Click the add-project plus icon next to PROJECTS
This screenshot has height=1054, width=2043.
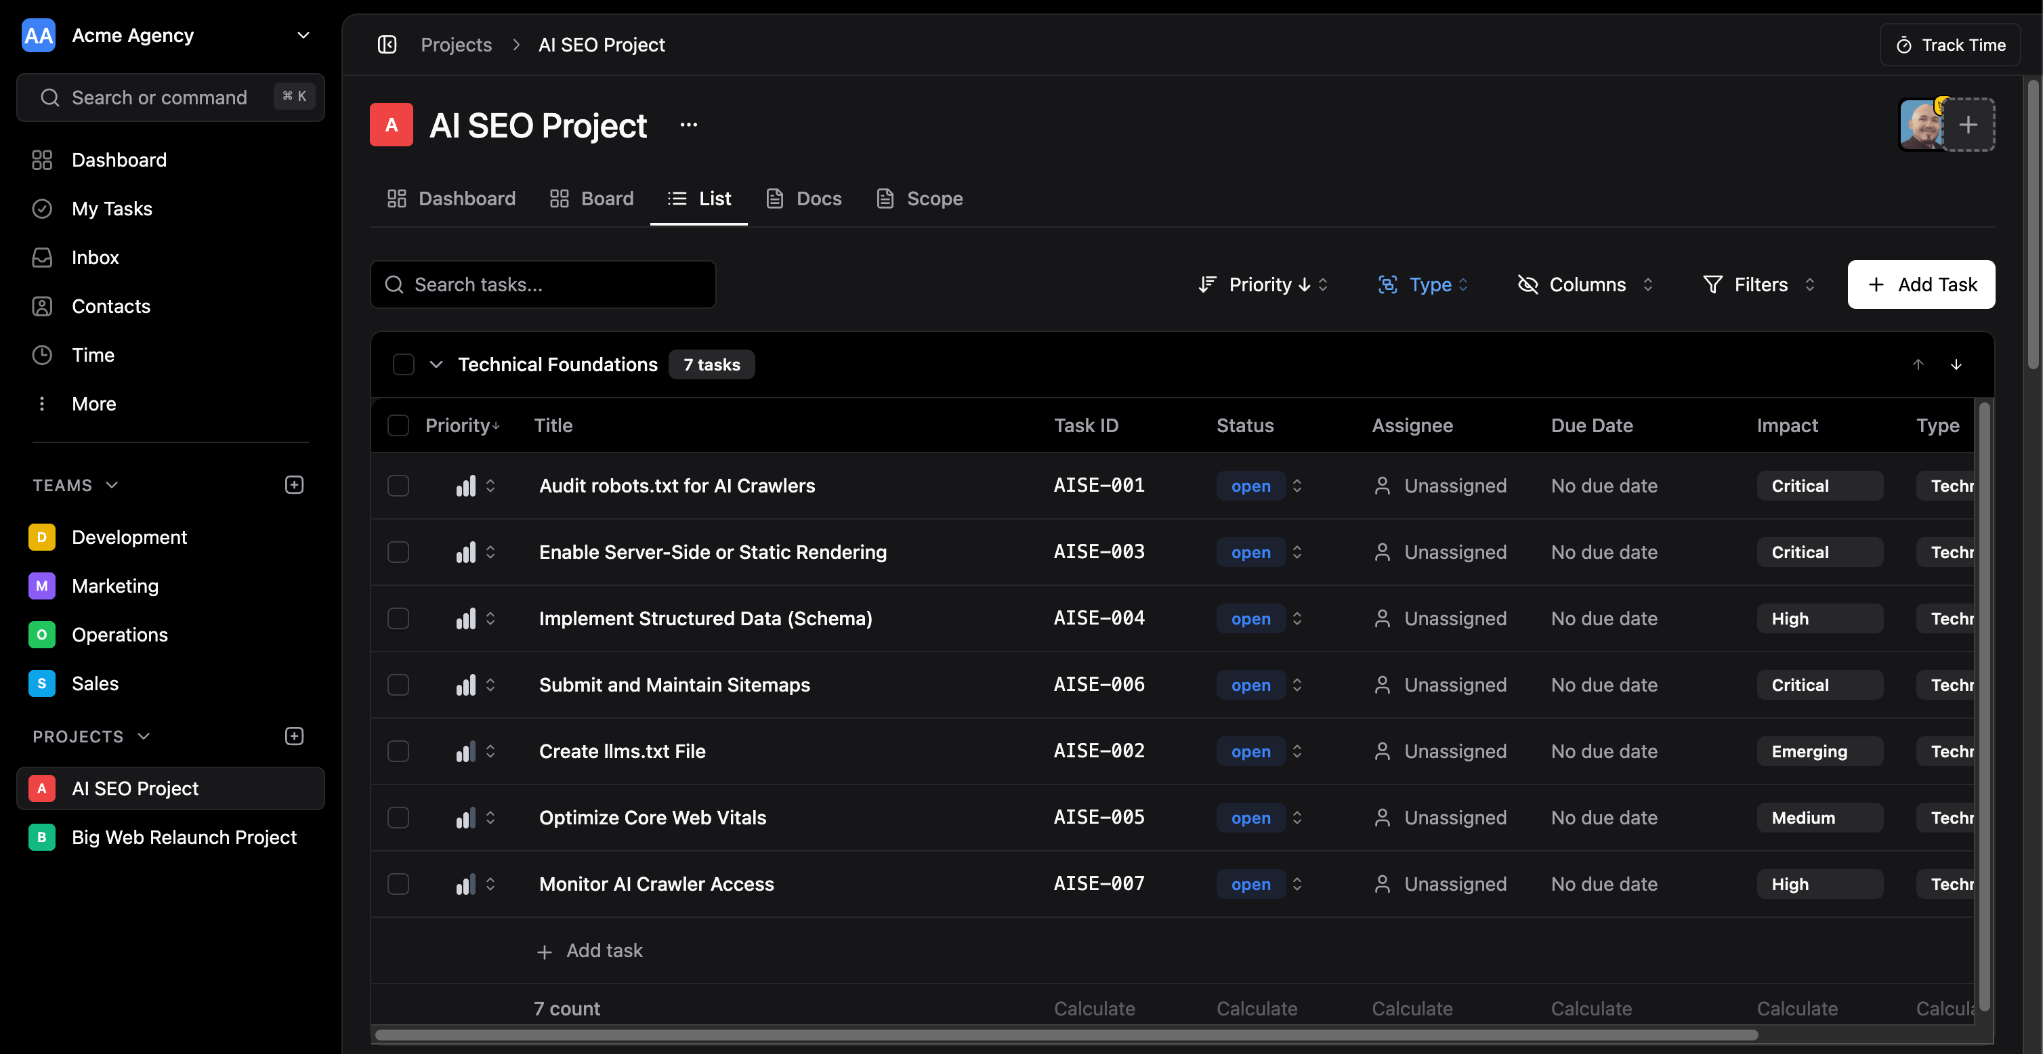(x=293, y=736)
